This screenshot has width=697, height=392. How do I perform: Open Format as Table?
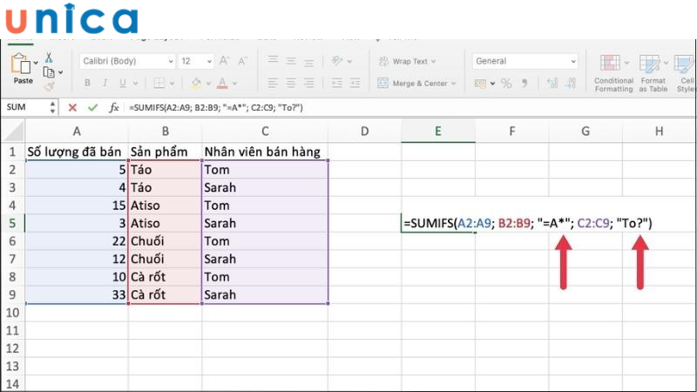pos(653,73)
